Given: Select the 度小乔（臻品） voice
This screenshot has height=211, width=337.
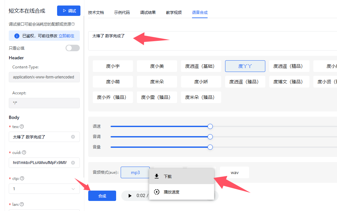Looking at the screenshot, I should pos(113,97).
